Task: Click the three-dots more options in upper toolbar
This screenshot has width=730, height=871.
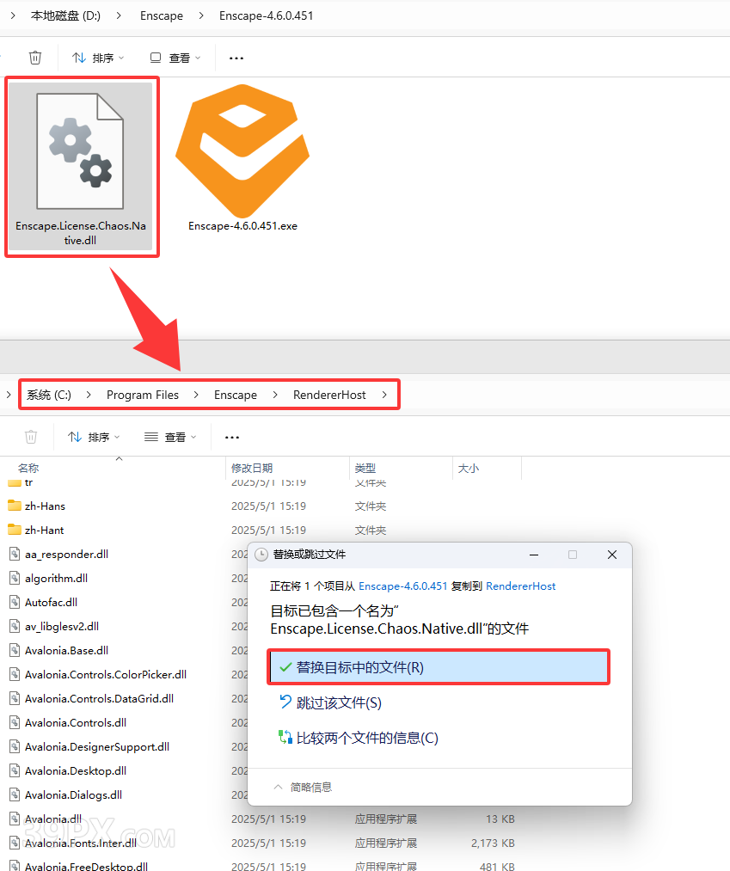Action: point(236,58)
